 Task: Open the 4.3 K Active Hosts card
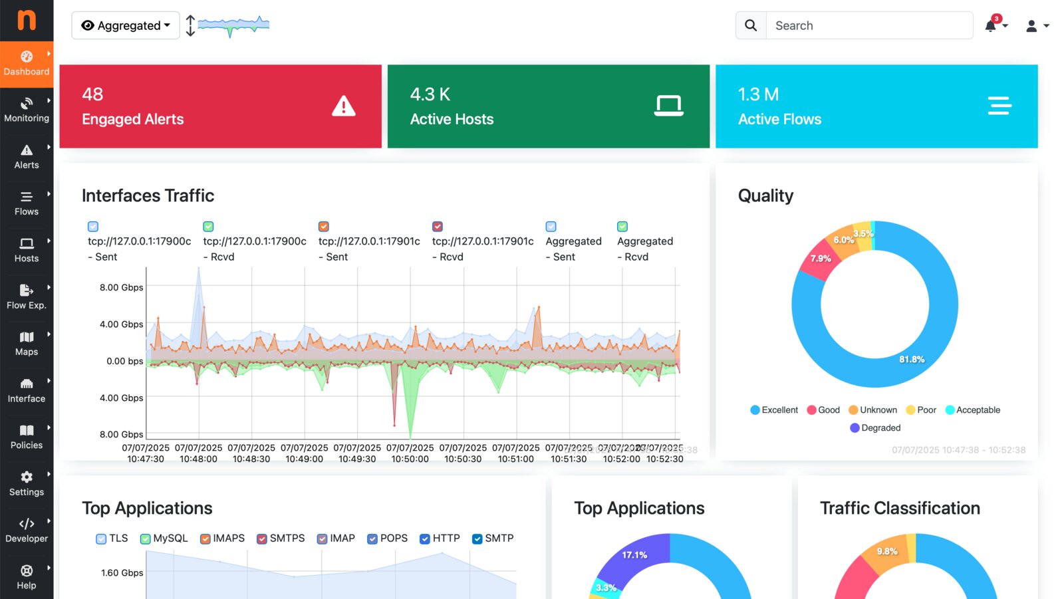[549, 106]
